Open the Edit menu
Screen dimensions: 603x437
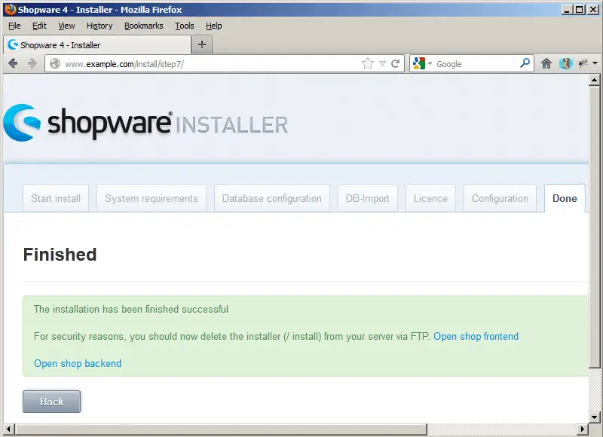(x=39, y=26)
